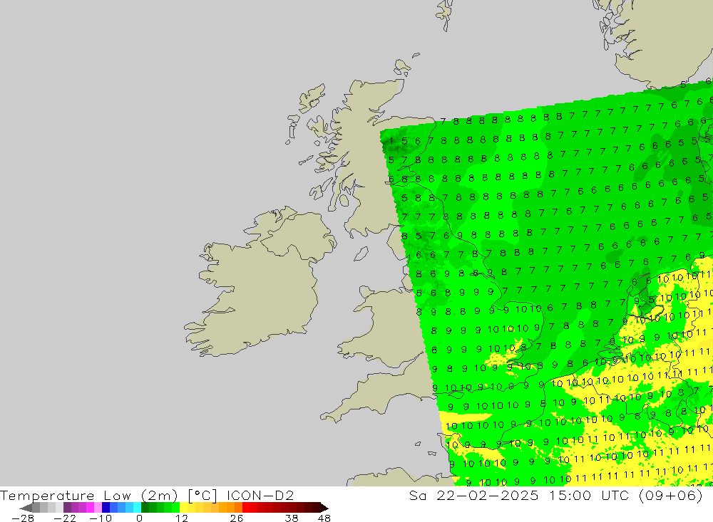
Task: Select the bright yellow swatch at the 12 mark
Action: tap(183, 508)
